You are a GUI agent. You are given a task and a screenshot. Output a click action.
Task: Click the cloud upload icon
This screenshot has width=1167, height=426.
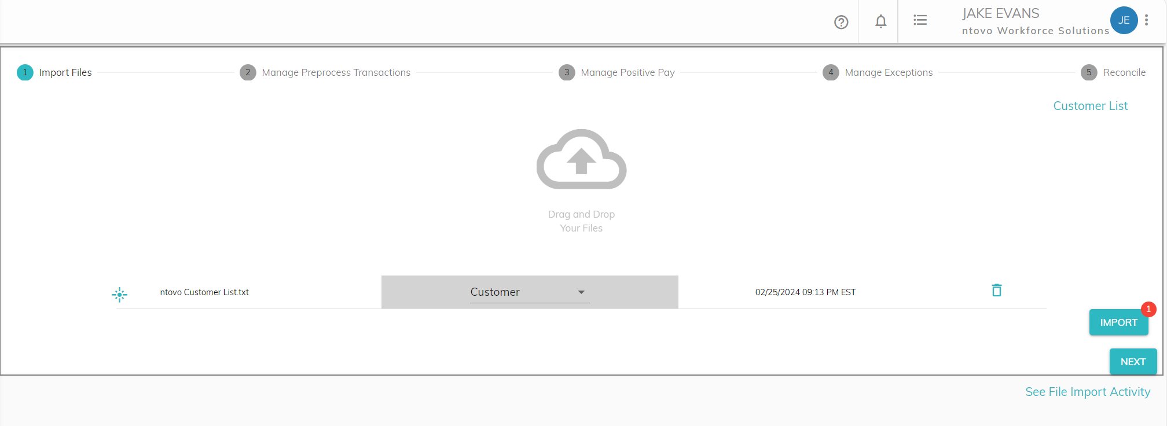[x=581, y=159]
